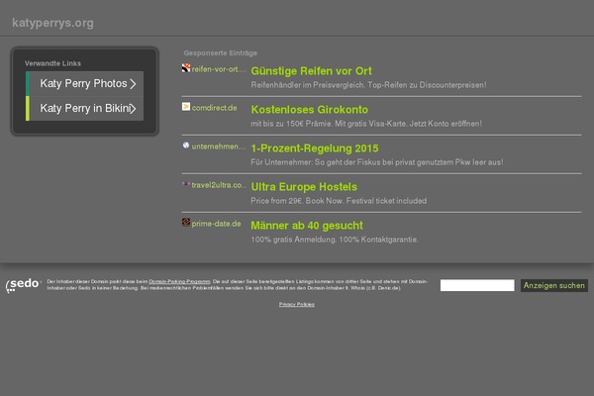Click the Anzeigen suchen button
Screen dimensions: 594x396
tap(554, 286)
